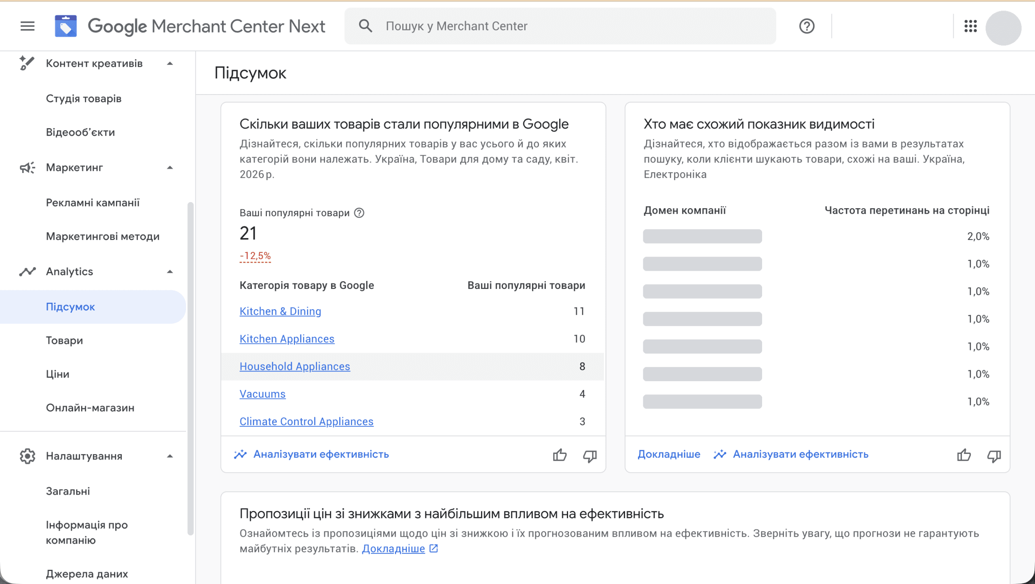Open the help question mark icon
The image size is (1035, 584).
pos(807,26)
